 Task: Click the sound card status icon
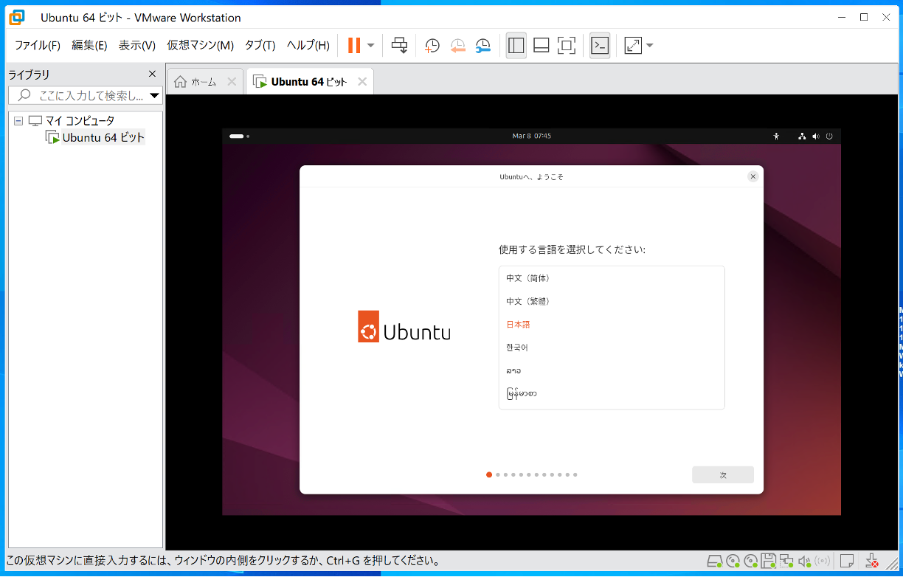[804, 562]
